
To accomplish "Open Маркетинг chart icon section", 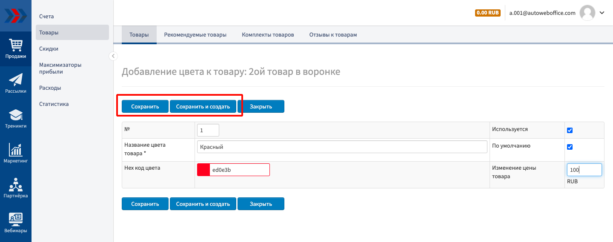I will click(x=16, y=154).
